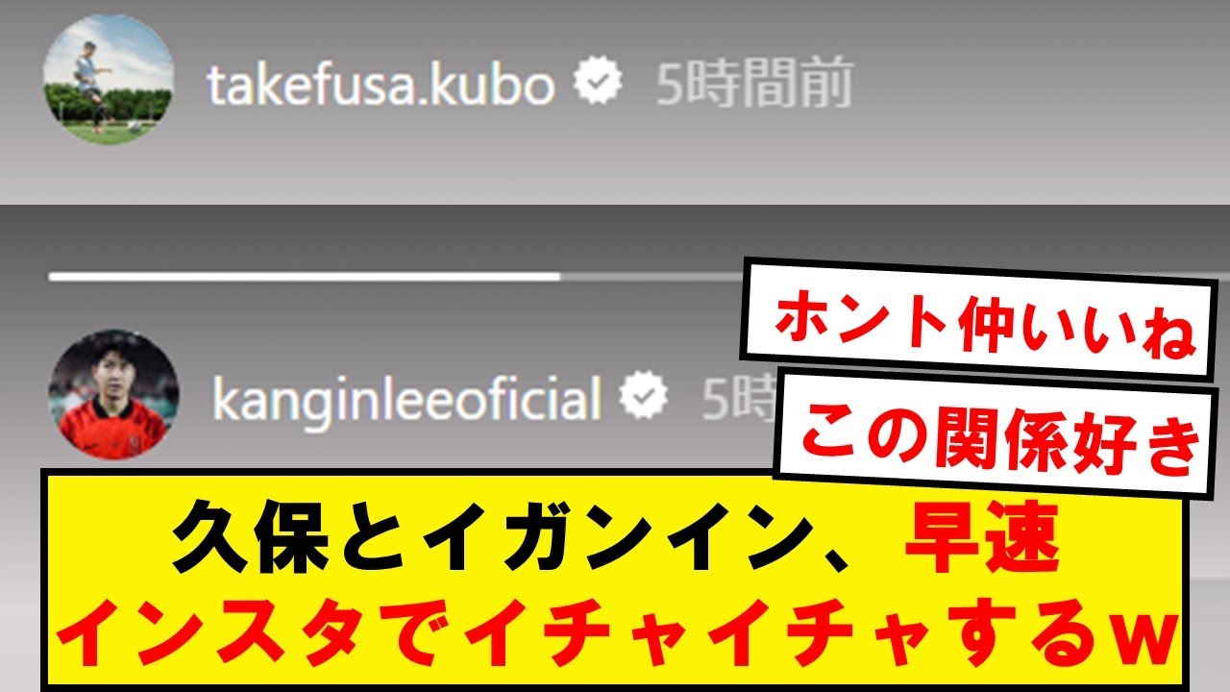Click the partial timestamp next to kanginleeoficial
Screen dimensions: 1230x692
point(737,399)
